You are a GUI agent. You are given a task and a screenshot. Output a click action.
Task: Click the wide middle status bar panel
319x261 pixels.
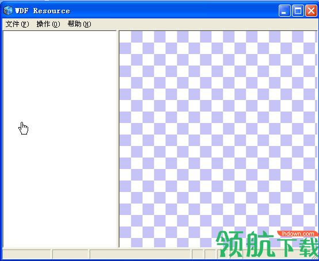click(140, 254)
